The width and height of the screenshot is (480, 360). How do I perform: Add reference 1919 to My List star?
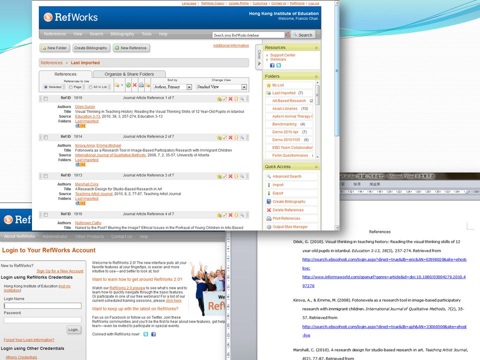pos(219,99)
